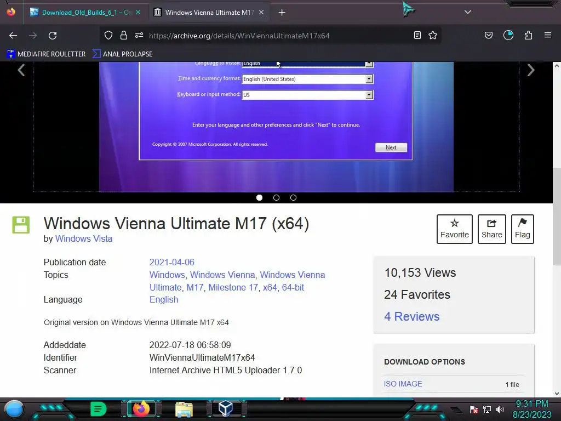Open Firefox from taskbar
This screenshot has height=421, width=561.
141,409
